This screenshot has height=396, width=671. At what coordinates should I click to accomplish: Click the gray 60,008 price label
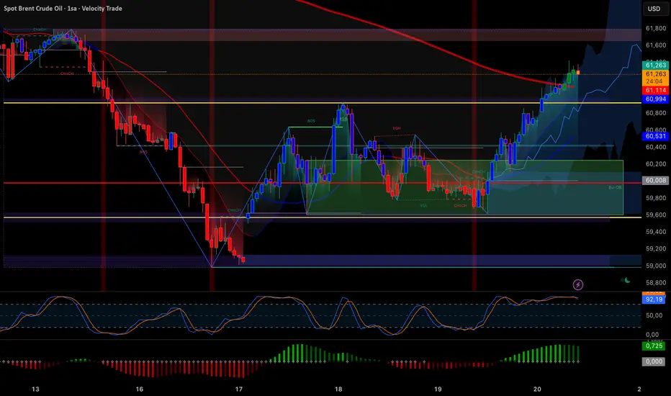coord(655,180)
